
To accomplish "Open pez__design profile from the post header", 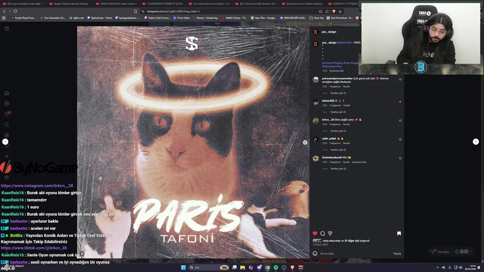I will tap(329, 32).
